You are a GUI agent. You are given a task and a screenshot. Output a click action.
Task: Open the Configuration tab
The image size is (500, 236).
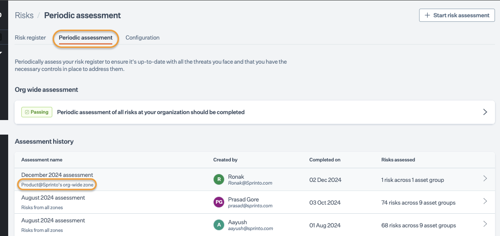[x=142, y=38]
